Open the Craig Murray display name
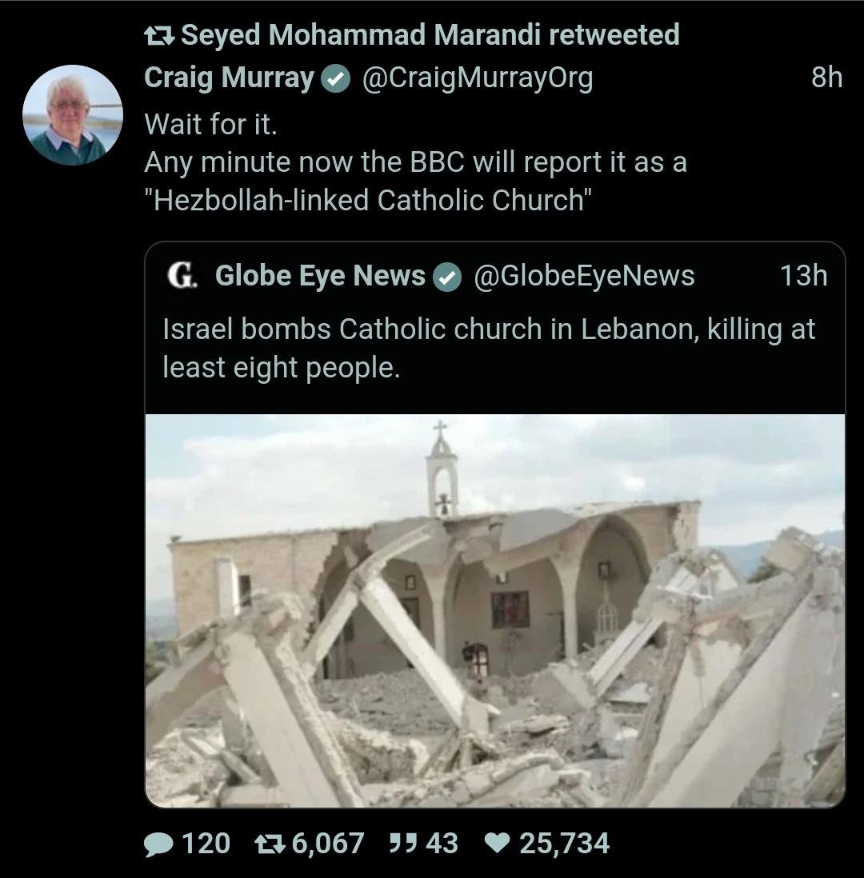Image resolution: width=864 pixels, height=878 pixels. (229, 78)
